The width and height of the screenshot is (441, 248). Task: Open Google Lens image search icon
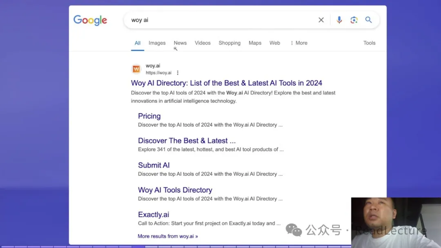click(354, 20)
